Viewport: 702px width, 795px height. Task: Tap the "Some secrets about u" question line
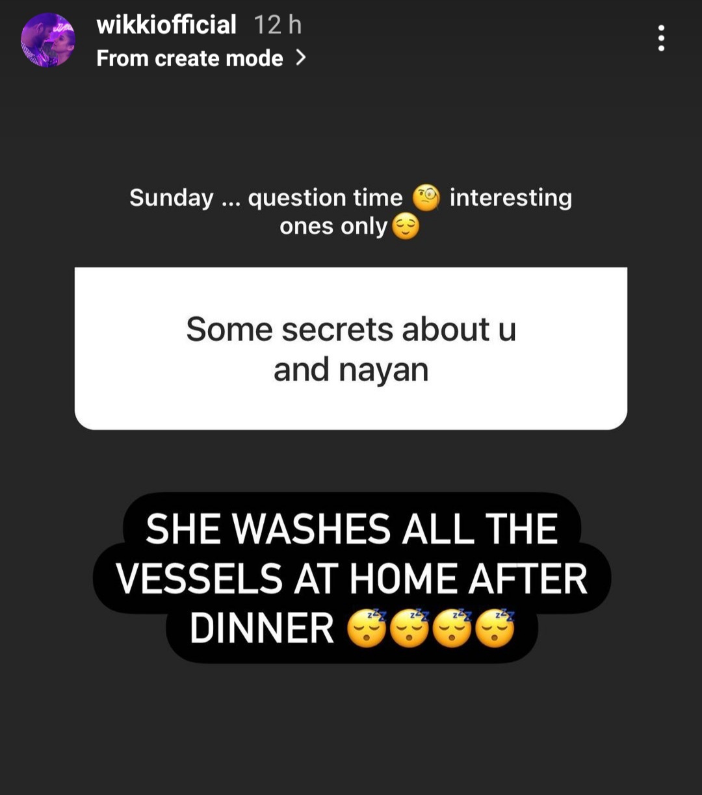point(351,329)
